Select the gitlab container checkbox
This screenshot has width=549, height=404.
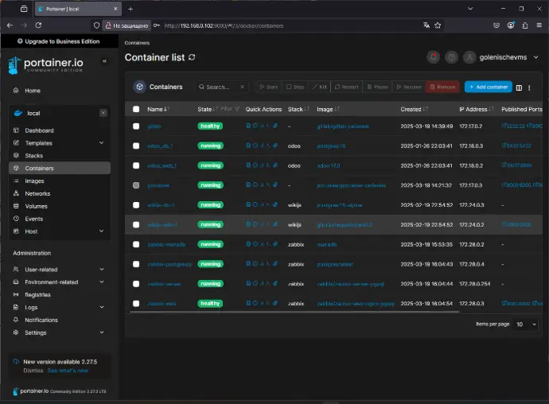(x=136, y=126)
